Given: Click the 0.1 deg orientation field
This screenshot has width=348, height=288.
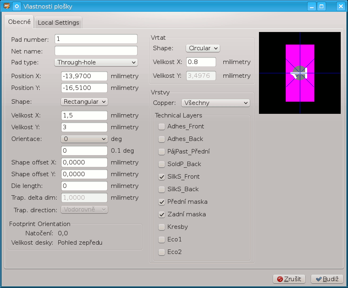Looking at the screenshot, I should click(x=84, y=151).
